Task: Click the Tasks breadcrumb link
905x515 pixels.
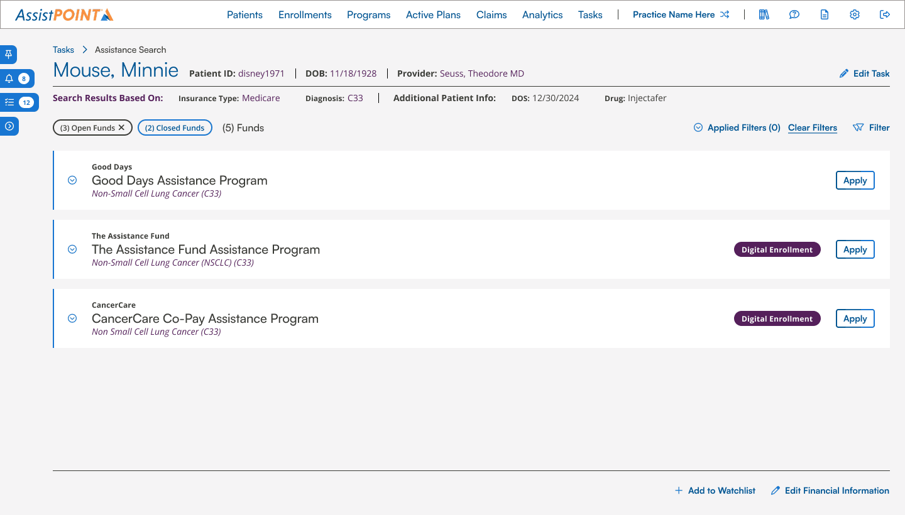Action: (x=63, y=50)
